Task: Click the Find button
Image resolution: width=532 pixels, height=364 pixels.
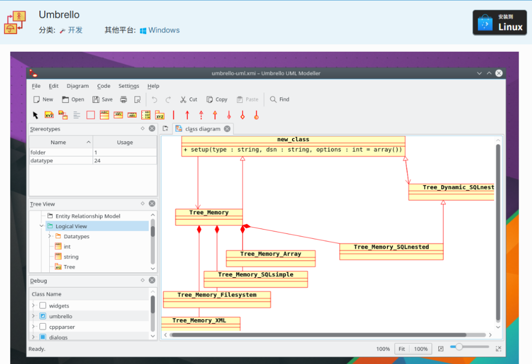Action: click(280, 99)
